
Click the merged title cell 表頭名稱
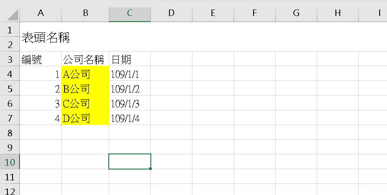click(x=203, y=37)
